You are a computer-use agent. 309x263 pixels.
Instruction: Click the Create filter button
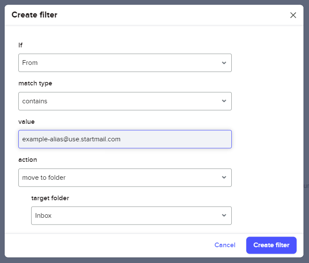[x=271, y=245]
